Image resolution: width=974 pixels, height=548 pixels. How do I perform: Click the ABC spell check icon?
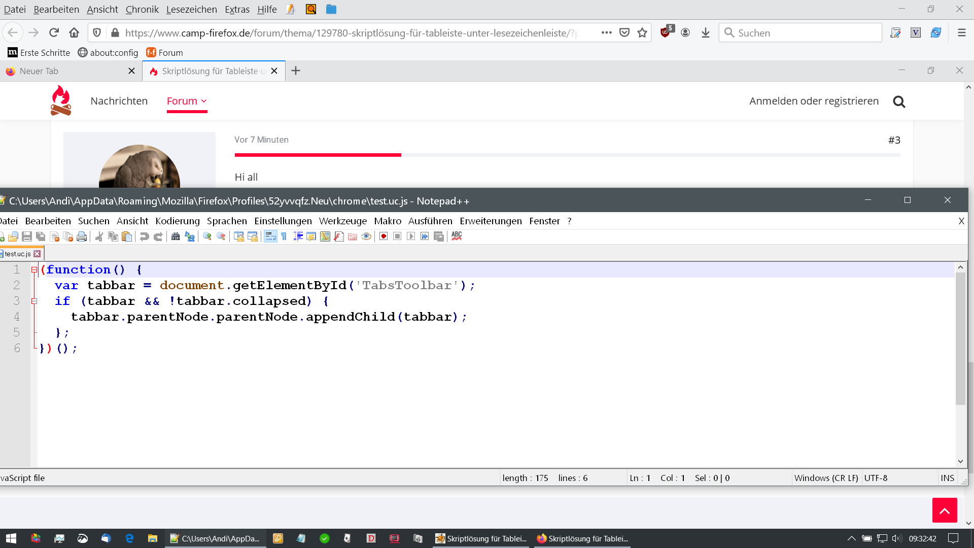pos(457,236)
